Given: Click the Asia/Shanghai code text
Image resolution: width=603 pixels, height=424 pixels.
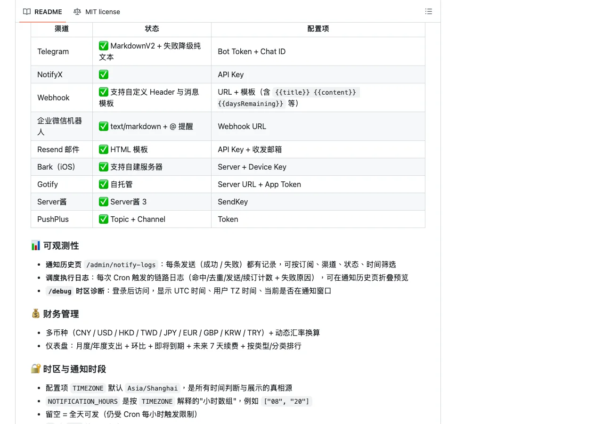Looking at the screenshot, I should [153, 388].
